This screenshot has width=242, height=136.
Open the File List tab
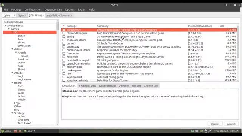click(137, 86)
